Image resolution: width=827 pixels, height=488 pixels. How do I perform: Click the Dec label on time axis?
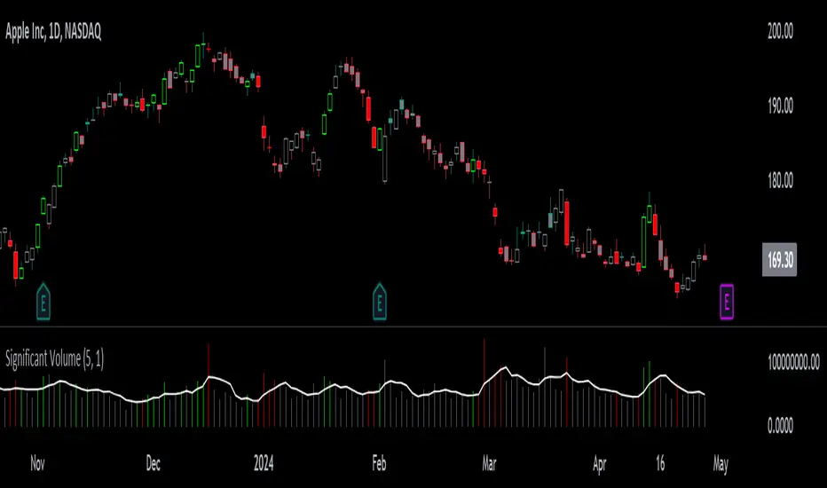153,463
